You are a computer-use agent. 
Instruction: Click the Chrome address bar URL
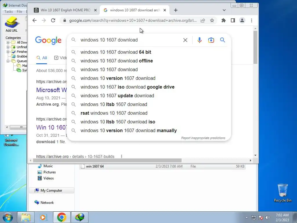pos(133,21)
